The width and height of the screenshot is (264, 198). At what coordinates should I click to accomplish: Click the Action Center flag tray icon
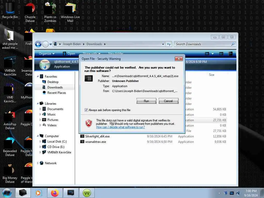[x=226, y=193]
